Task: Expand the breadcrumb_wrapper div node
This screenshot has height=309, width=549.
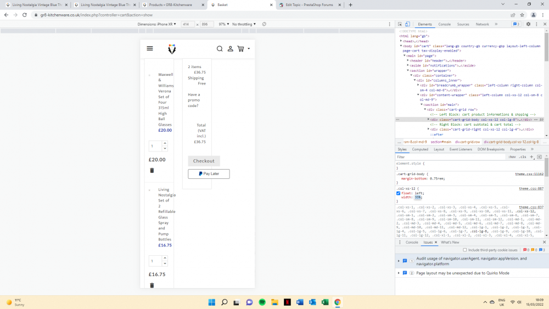Action: click(x=418, y=85)
